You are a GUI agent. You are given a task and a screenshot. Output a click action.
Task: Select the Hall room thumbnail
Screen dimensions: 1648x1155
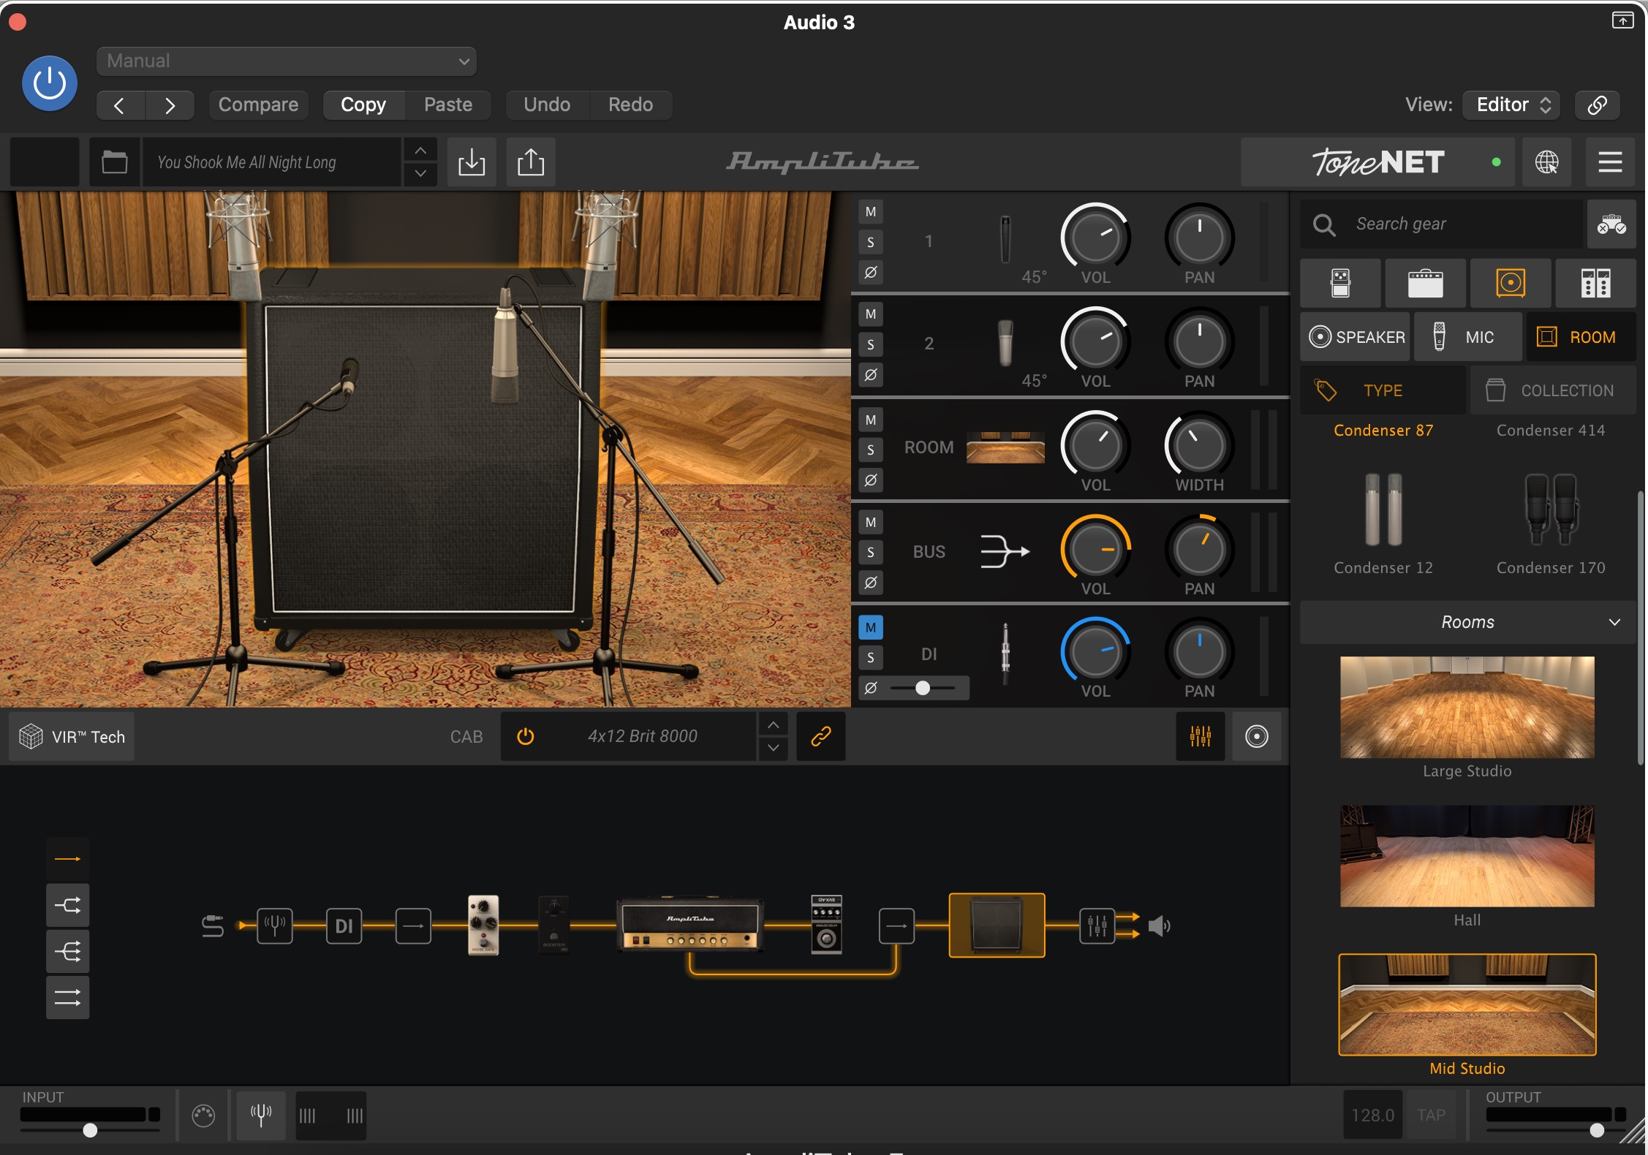(1467, 856)
